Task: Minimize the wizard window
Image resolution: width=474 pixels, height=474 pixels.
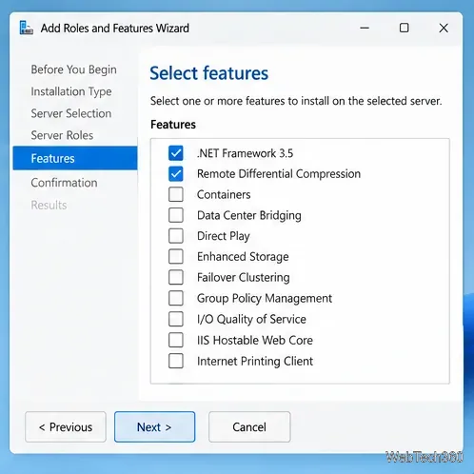Action: 365,28
